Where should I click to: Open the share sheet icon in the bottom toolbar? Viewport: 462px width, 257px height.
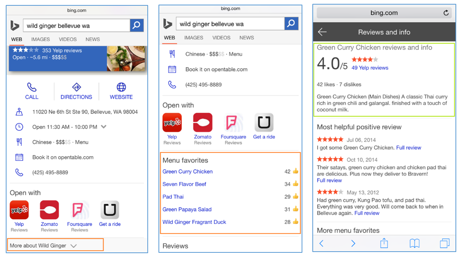[384, 243]
